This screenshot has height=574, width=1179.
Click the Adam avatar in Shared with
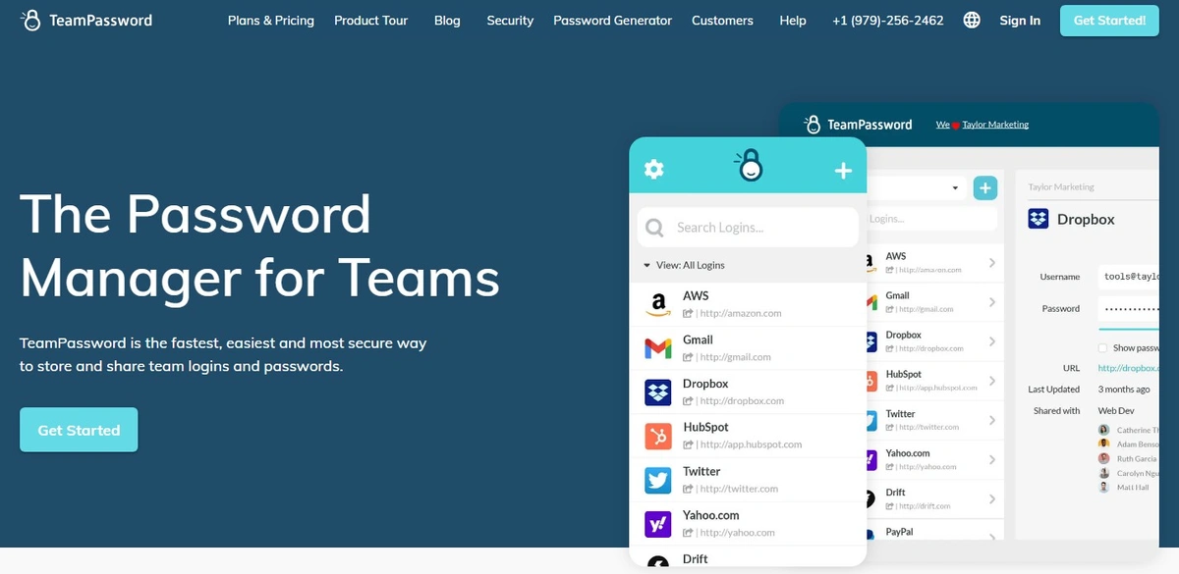1104,444
